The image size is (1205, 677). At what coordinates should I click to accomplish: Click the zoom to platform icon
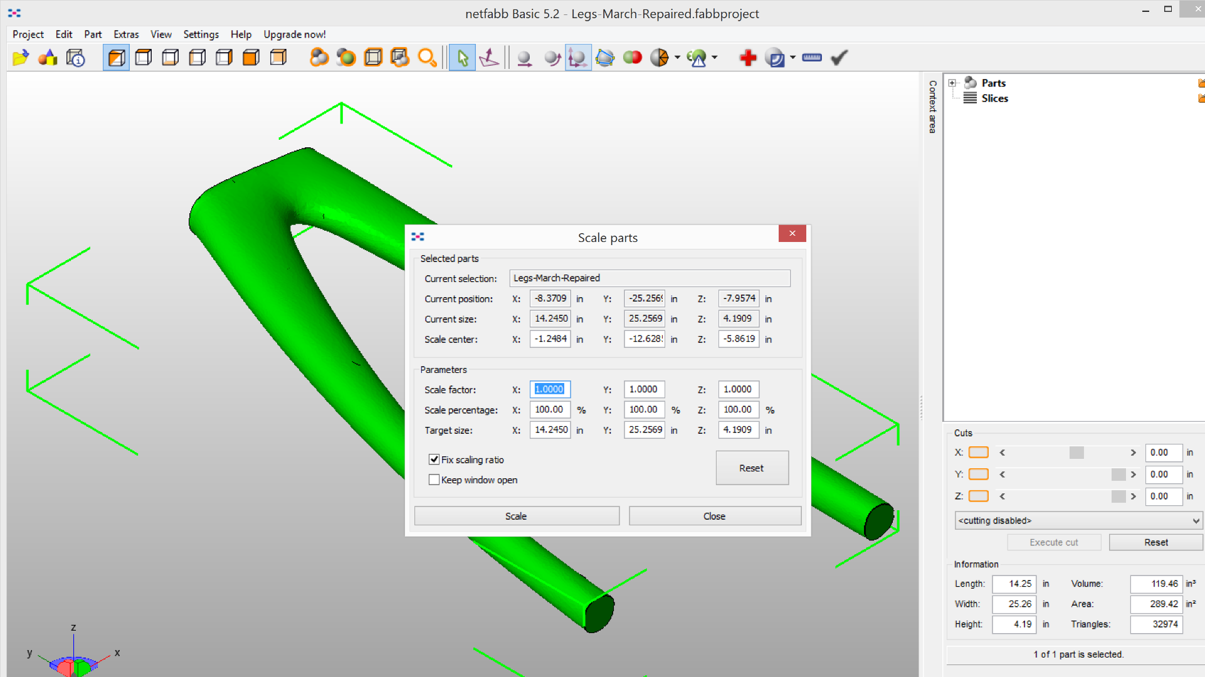click(373, 58)
